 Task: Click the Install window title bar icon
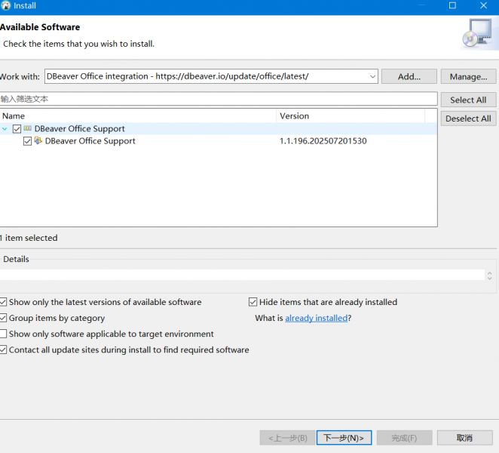(x=6, y=6)
